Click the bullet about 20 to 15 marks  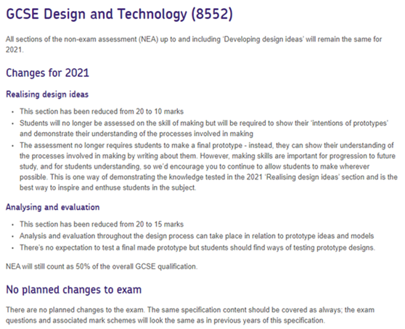102,224
